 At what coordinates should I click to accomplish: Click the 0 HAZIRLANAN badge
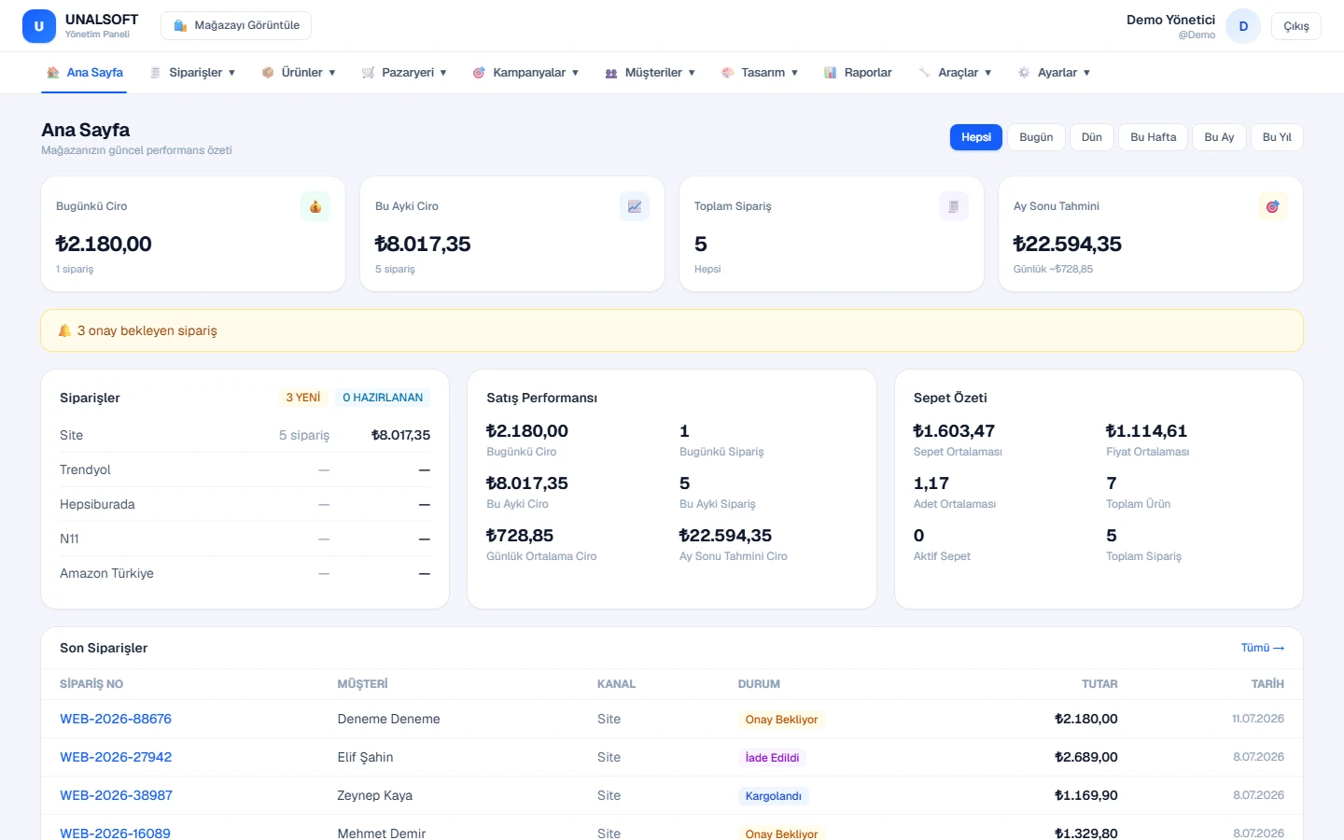click(x=383, y=398)
